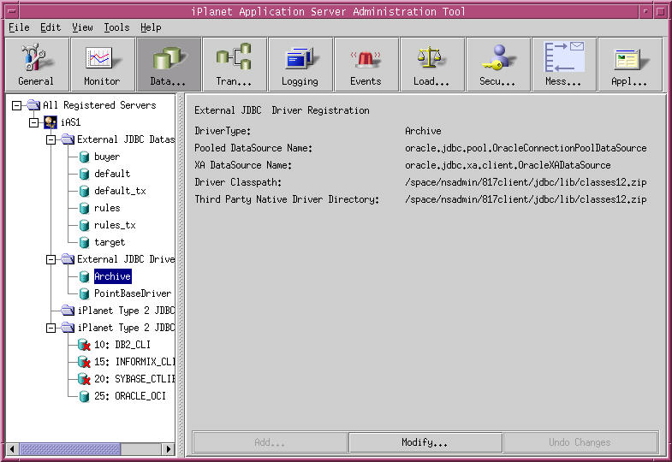This screenshot has width=672, height=462.
Task: Open the Help menu
Action: [x=151, y=27]
